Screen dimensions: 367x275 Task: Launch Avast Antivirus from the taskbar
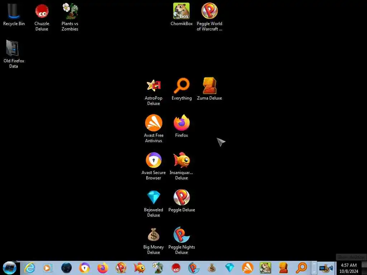[248, 268]
